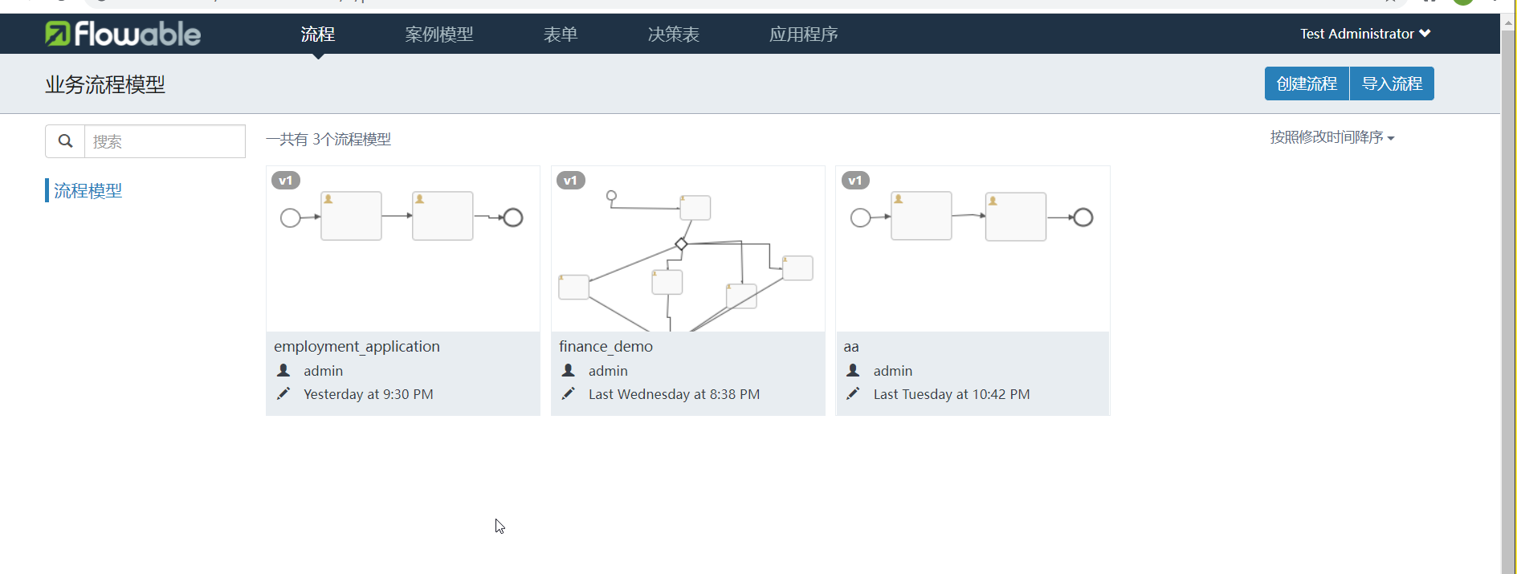1517x574 pixels.
Task: Click the v1 badge on finance_demo model
Action: click(571, 180)
